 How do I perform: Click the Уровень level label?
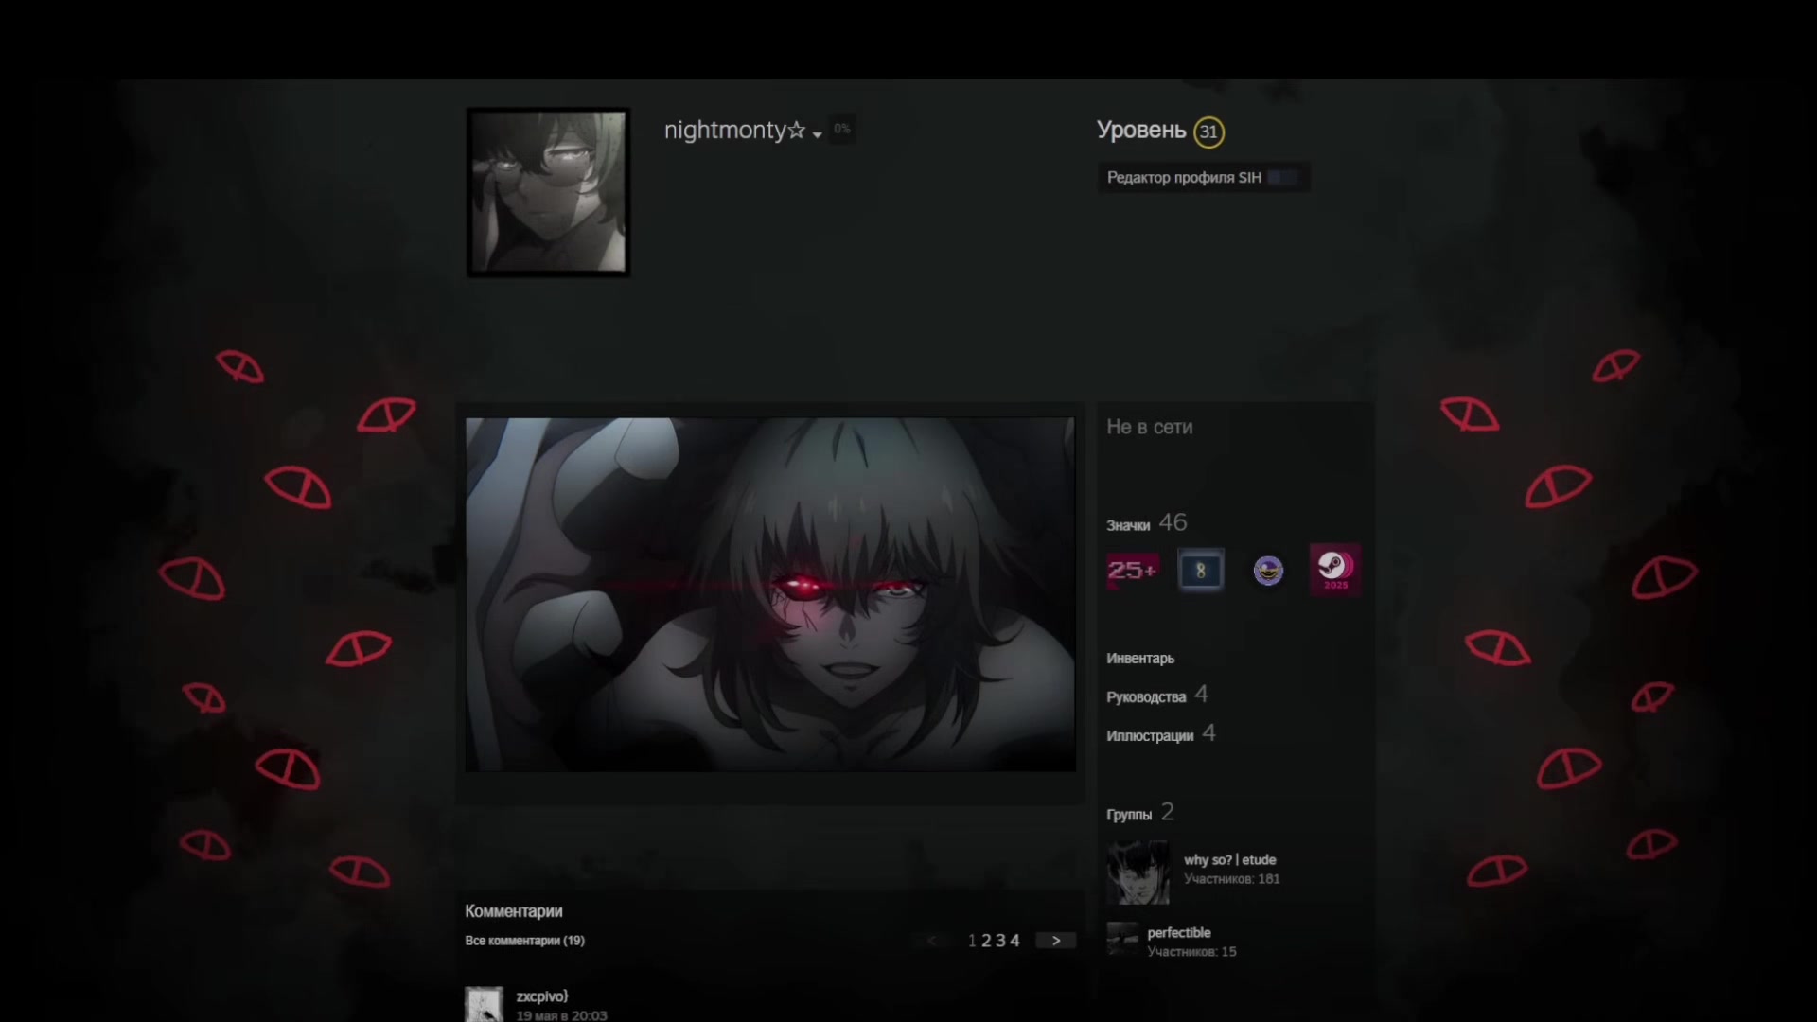(1140, 131)
